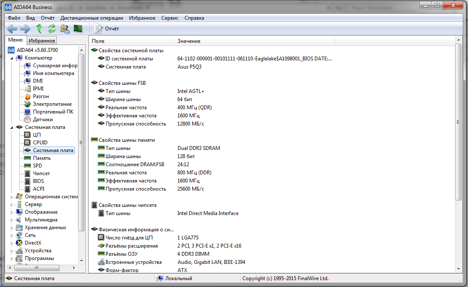Open the Отчёт menu in menu bar
The image size is (468, 287).
[x=48, y=18]
